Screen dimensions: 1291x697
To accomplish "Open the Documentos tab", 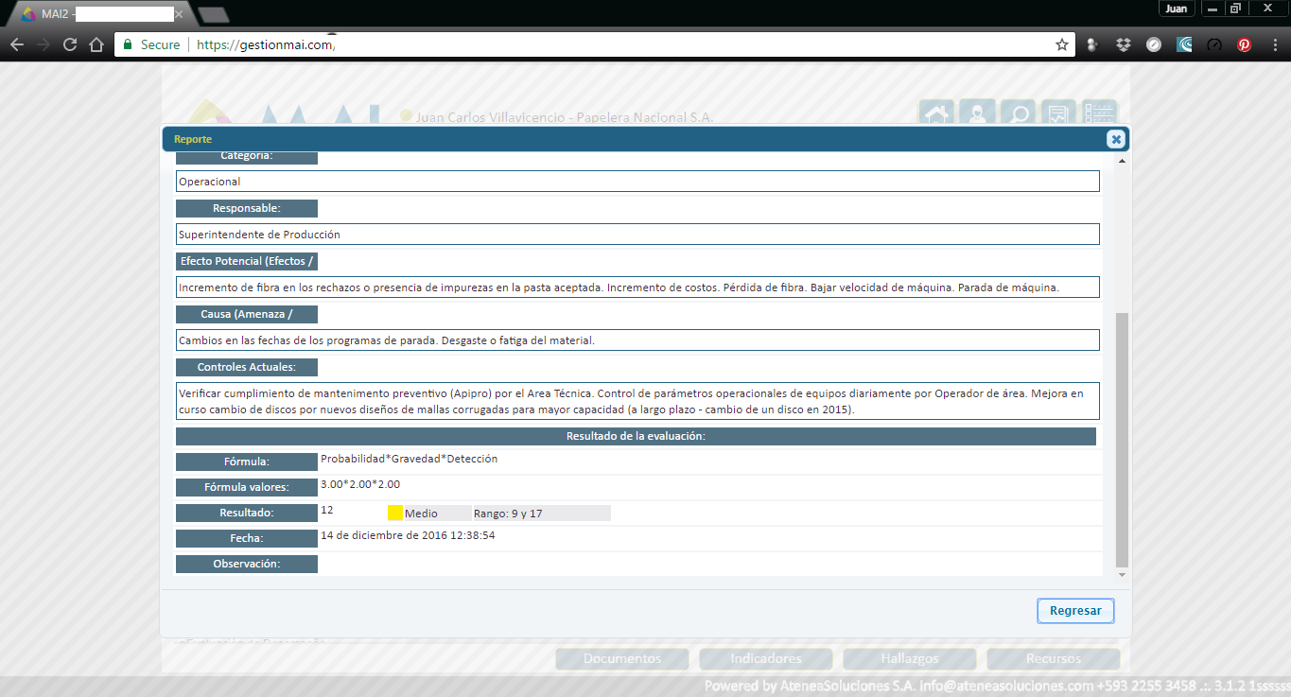I will tap(622, 658).
